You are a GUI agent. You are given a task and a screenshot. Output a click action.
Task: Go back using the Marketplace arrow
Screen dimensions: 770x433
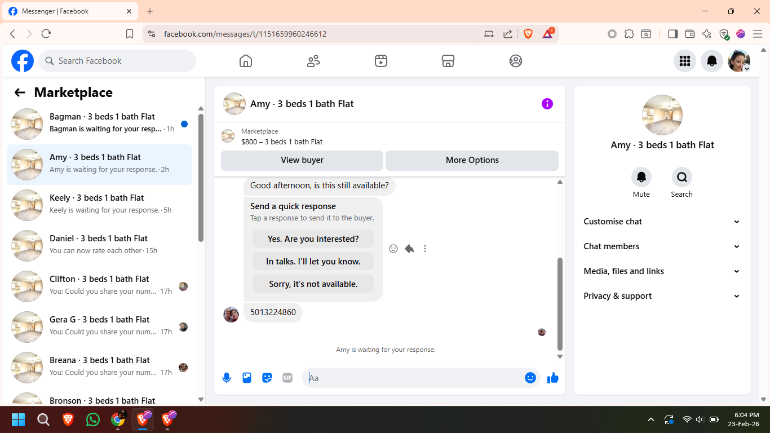click(20, 92)
